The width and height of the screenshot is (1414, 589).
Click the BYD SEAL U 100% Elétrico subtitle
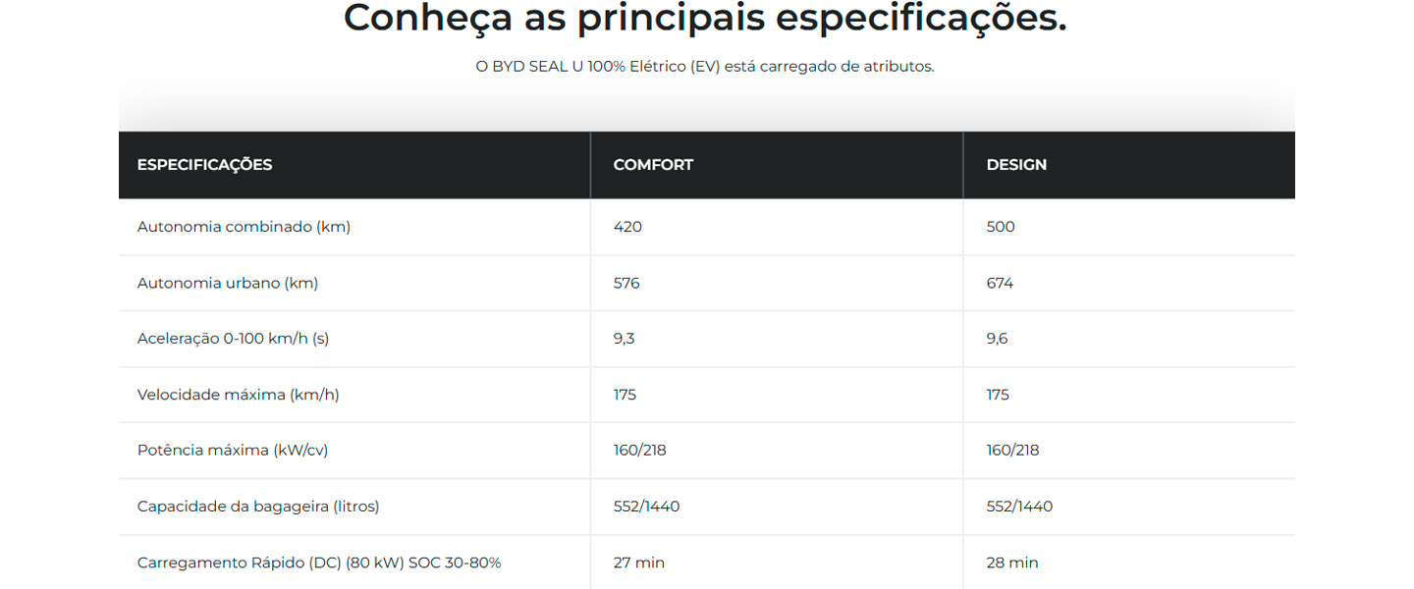[x=704, y=67]
